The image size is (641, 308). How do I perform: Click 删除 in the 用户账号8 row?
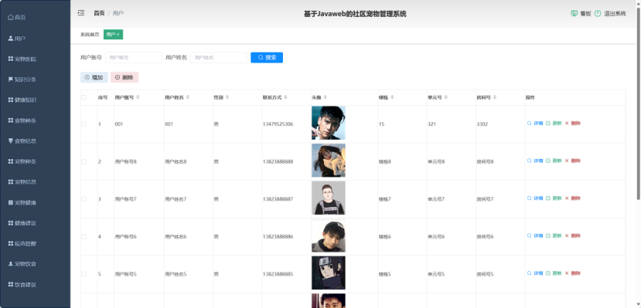(x=573, y=161)
